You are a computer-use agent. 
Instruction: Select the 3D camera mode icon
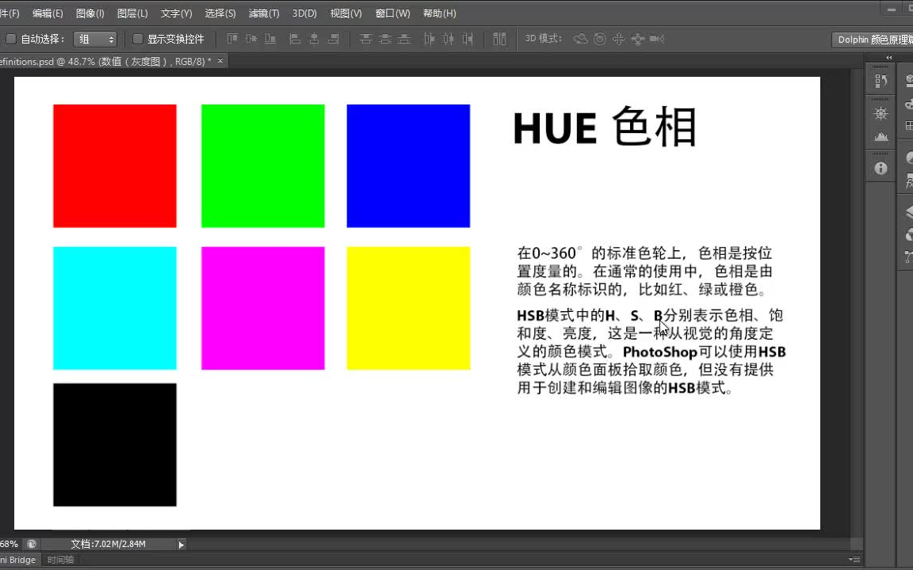pos(656,39)
